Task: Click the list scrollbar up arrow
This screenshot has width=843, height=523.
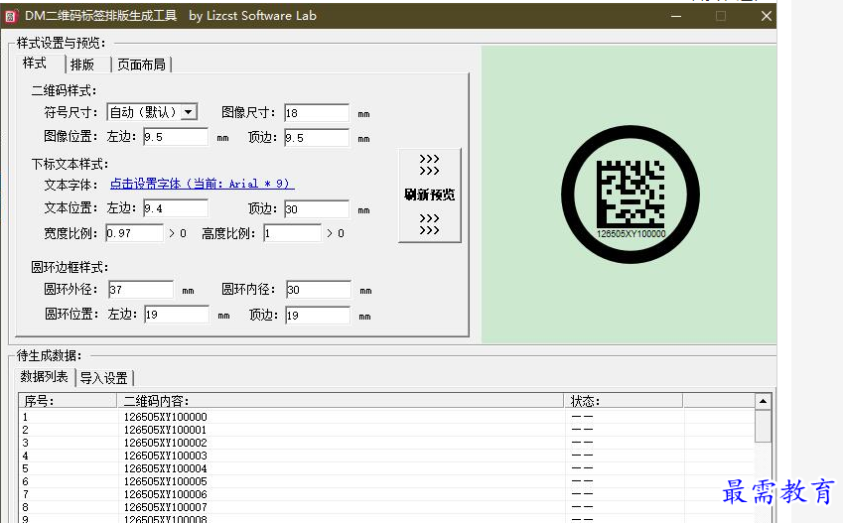Action: (763, 402)
